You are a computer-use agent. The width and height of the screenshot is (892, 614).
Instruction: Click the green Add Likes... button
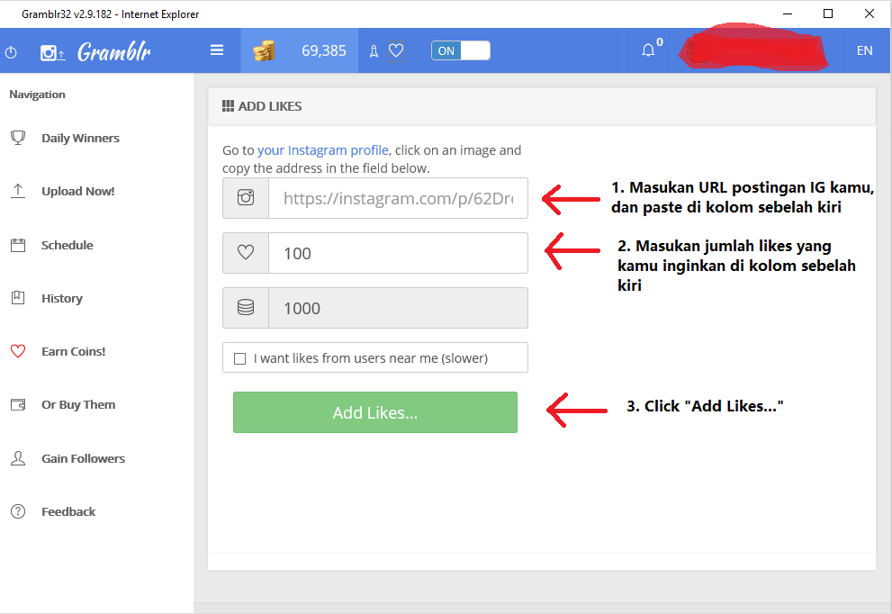374,412
